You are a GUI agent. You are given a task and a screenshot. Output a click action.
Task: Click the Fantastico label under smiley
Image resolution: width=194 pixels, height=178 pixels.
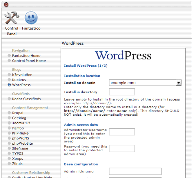pos(31,28)
